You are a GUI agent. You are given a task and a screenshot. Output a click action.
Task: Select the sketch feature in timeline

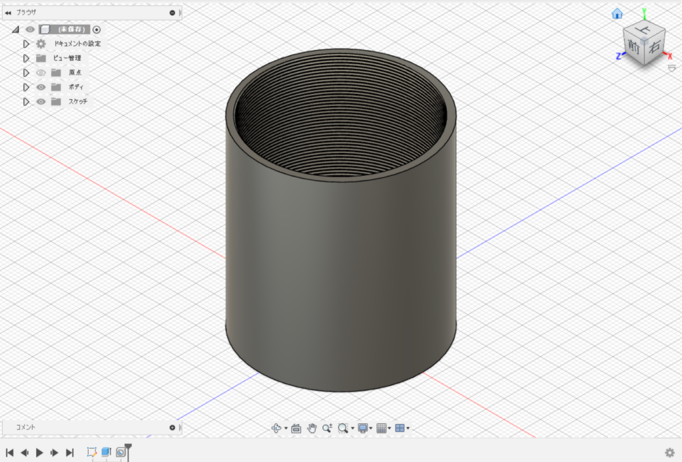(x=92, y=452)
